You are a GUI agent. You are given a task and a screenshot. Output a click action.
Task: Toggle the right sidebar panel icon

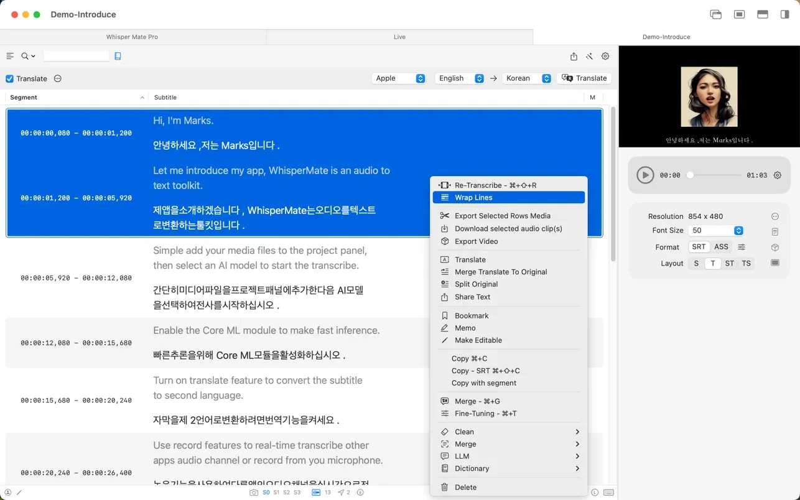[784, 14]
